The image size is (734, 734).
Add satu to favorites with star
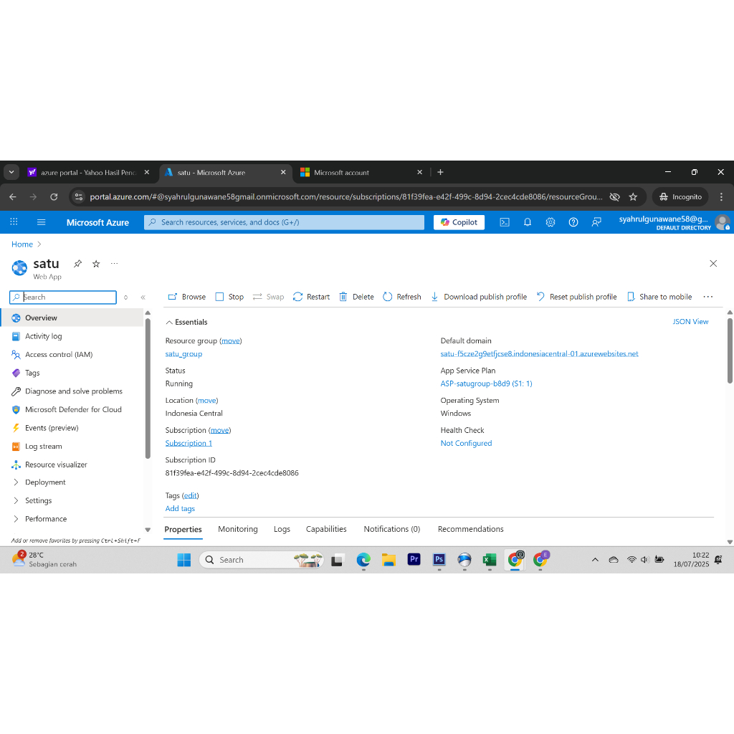pos(96,264)
